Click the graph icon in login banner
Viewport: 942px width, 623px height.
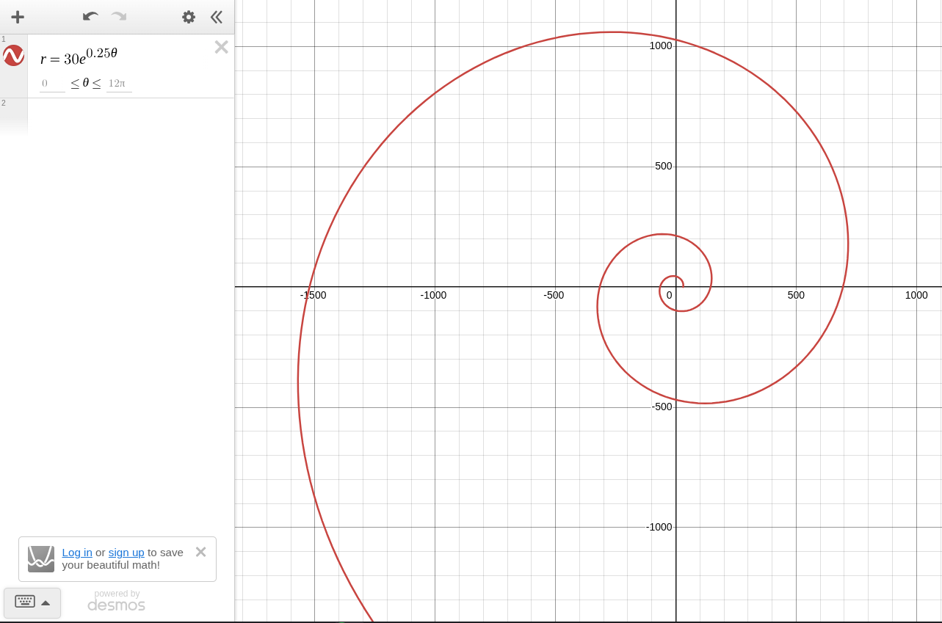[x=41, y=559]
